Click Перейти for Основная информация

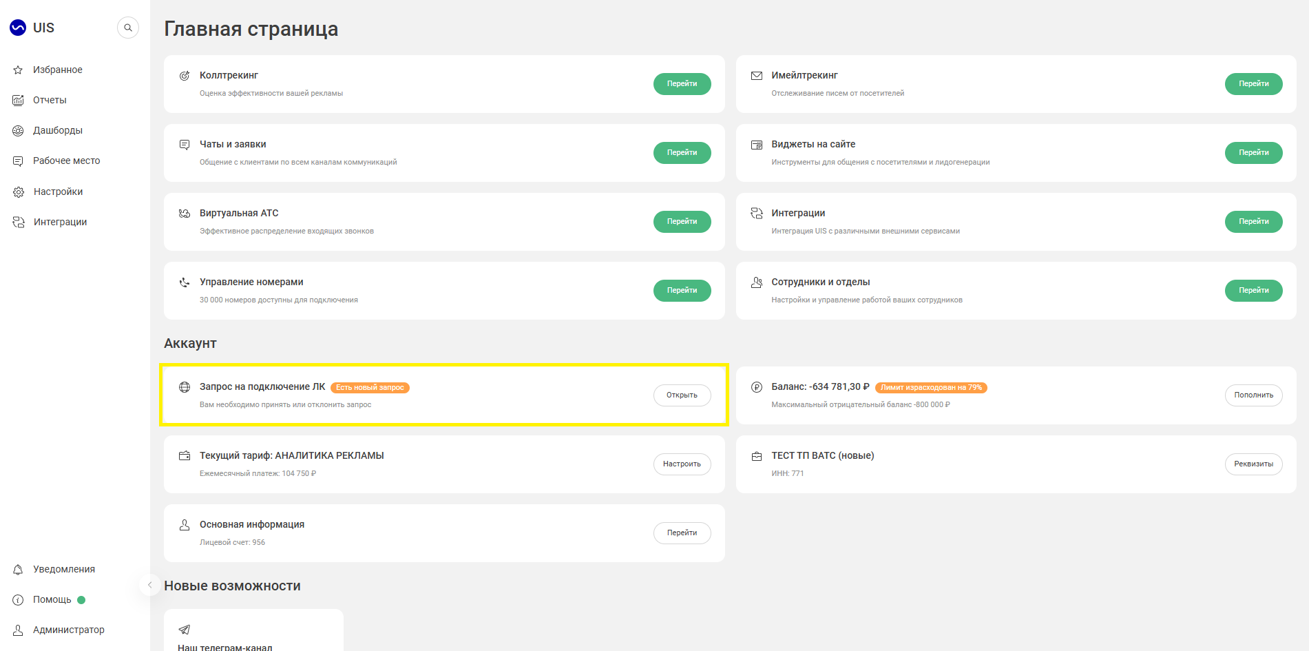point(682,533)
